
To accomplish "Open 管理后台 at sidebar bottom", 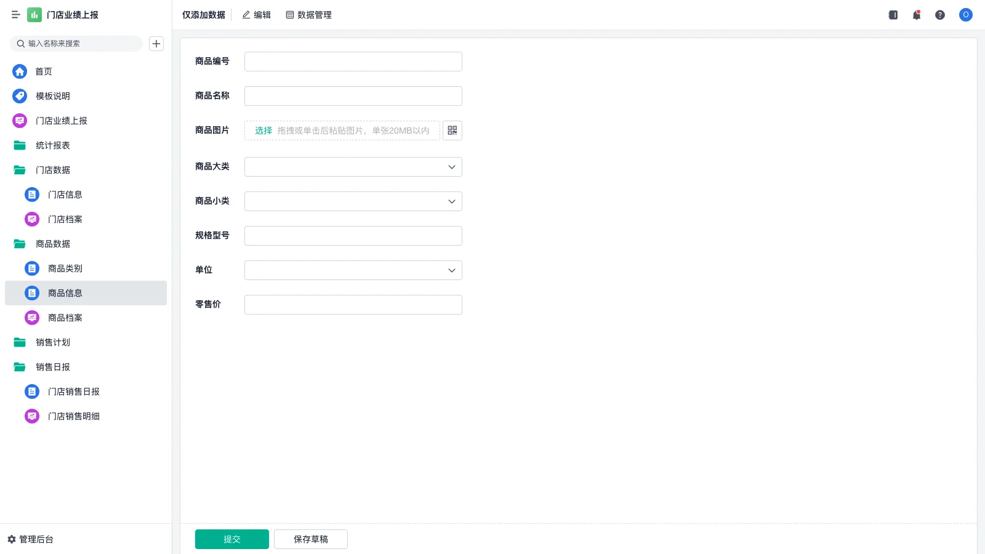I will [x=31, y=539].
